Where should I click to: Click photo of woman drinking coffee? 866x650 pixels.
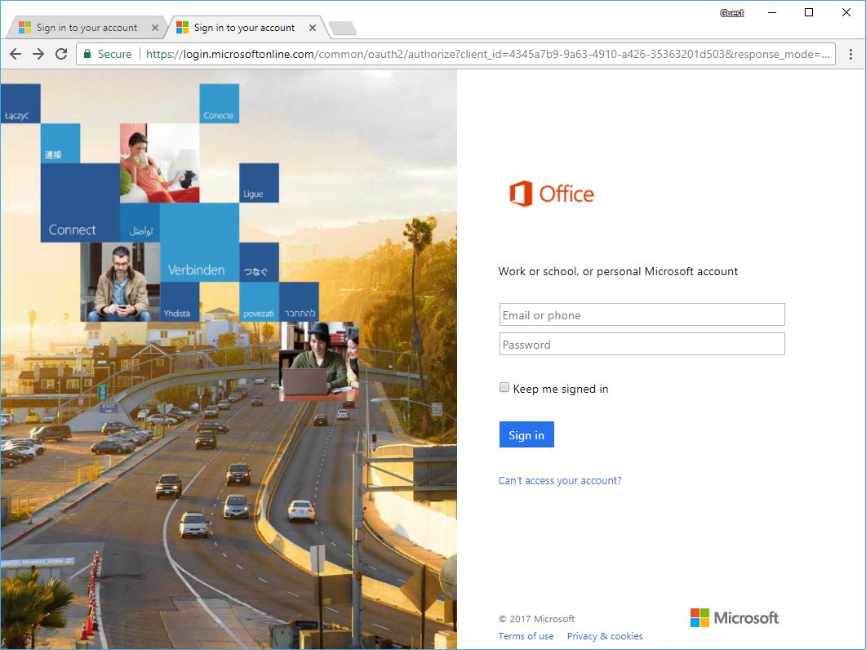pyautogui.click(x=160, y=163)
